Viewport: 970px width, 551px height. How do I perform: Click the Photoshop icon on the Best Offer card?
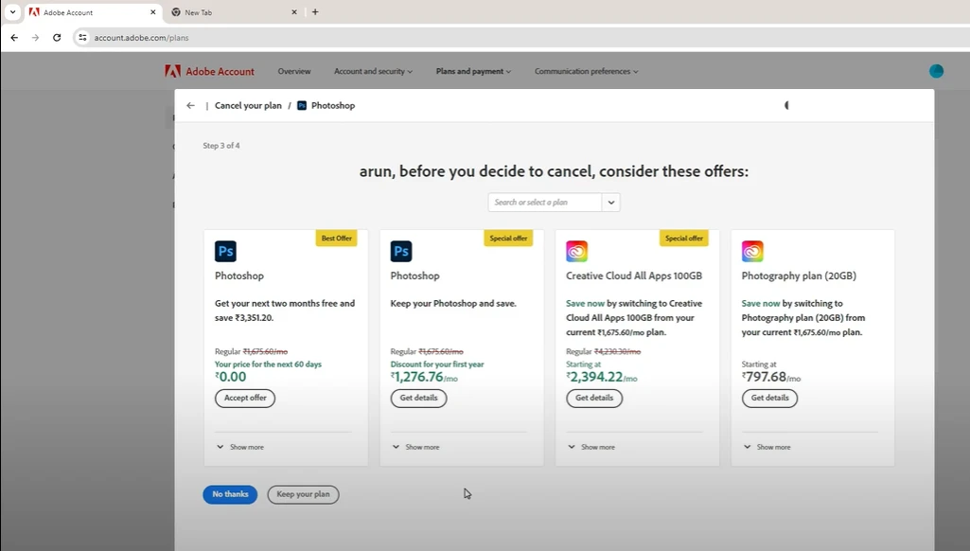pyautogui.click(x=225, y=251)
